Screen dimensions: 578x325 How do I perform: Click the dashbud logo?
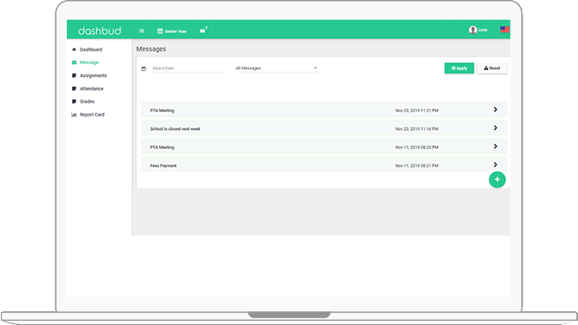click(99, 31)
